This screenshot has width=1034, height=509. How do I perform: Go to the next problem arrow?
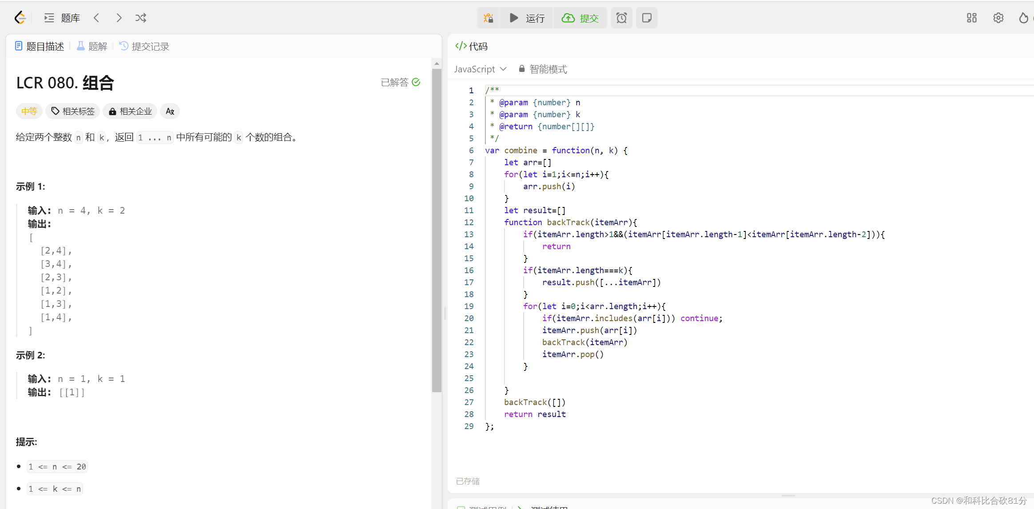[119, 18]
